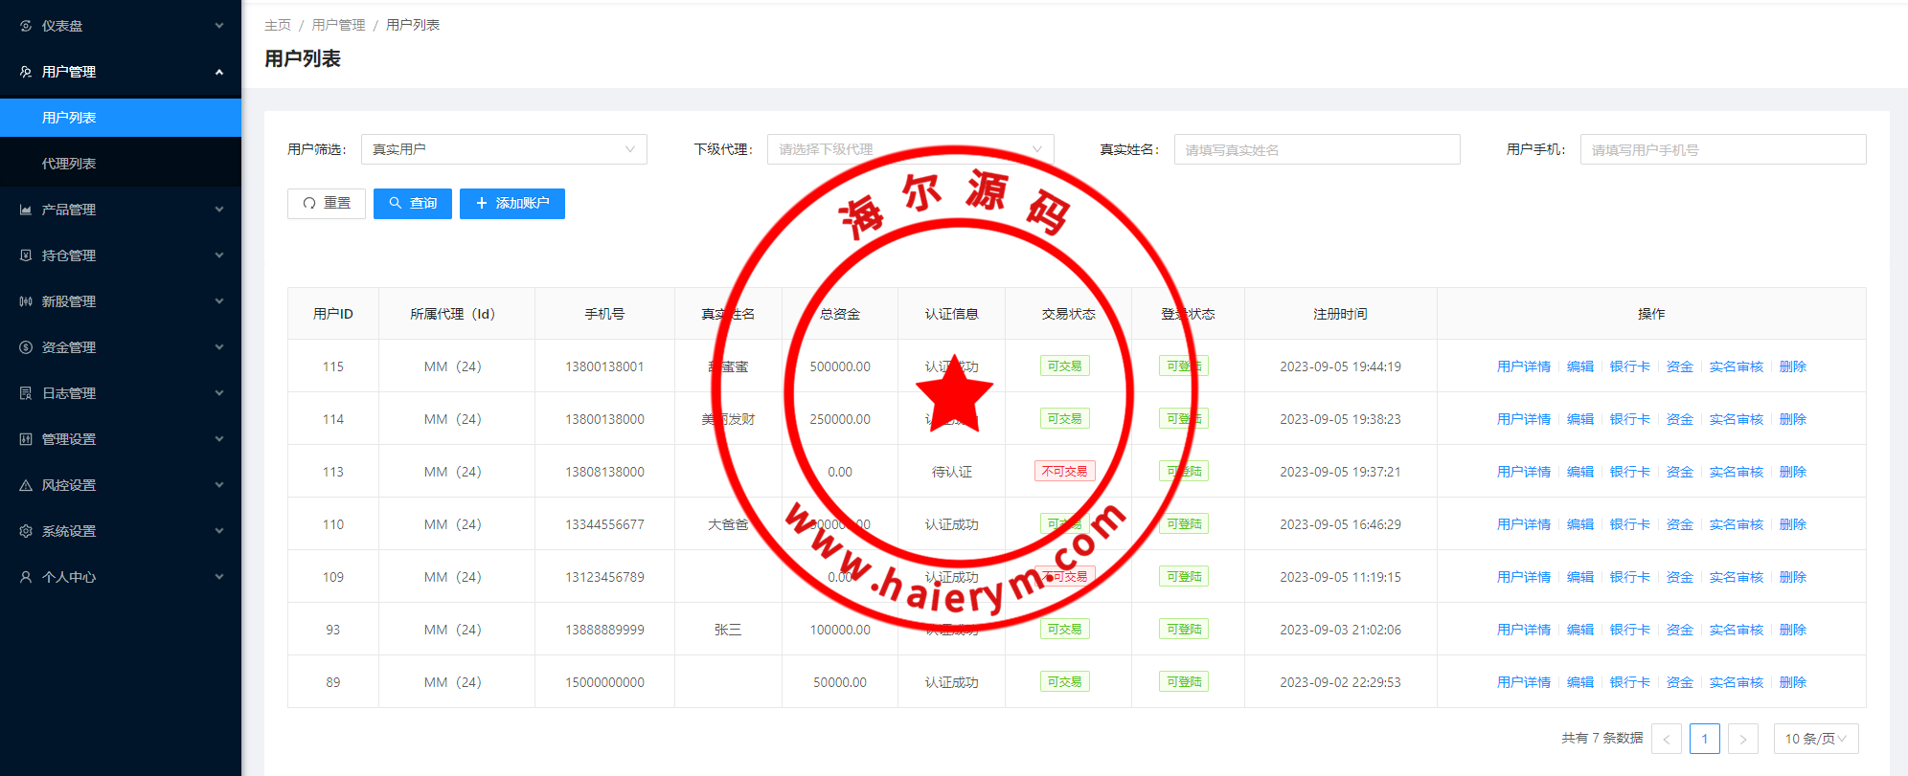The height and width of the screenshot is (776, 1908).
Task: Click the icon beside 持仓管理
Action: (x=26, y=255)
